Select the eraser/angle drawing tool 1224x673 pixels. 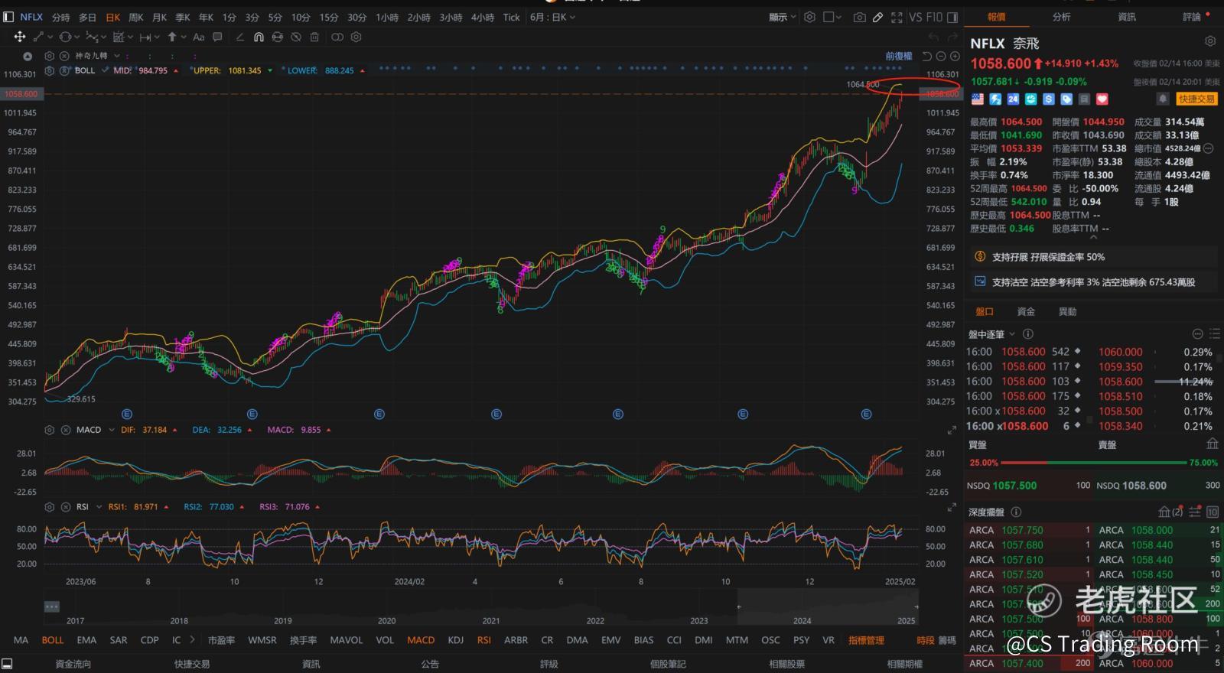point(240,37)
